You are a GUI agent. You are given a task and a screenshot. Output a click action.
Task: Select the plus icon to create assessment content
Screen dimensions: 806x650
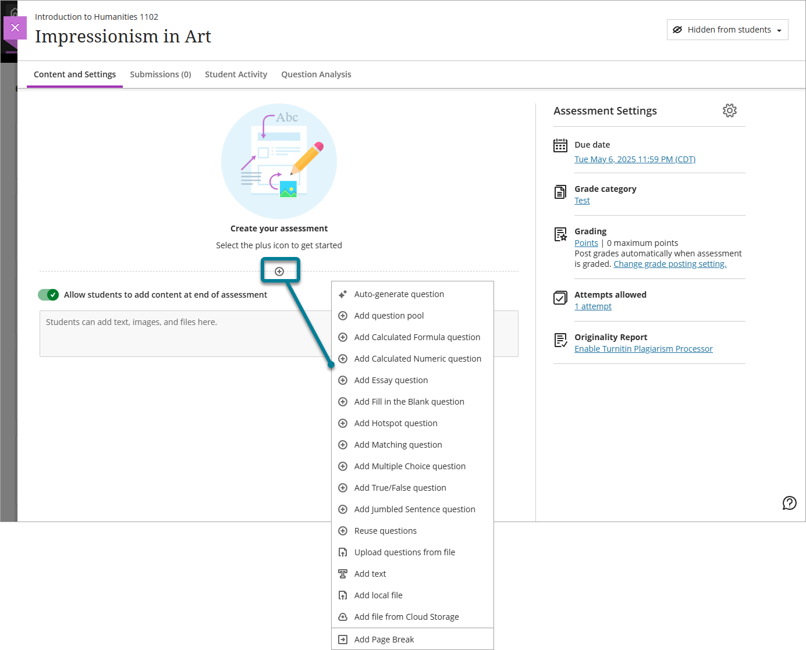click(280, 270)
